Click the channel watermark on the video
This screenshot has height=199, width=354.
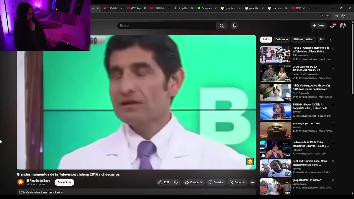[250, 161]
